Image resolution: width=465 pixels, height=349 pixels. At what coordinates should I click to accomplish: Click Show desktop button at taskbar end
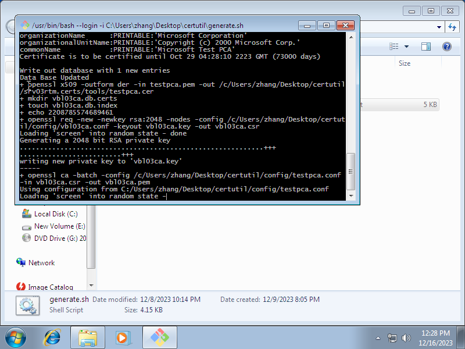coord(460,337)
